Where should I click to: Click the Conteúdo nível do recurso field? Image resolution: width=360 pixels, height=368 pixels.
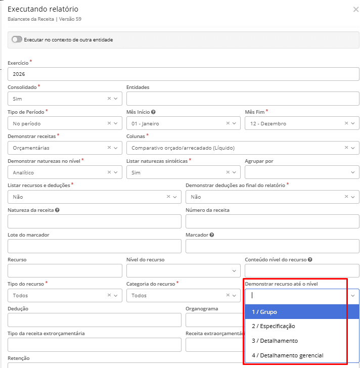point(302,270)
